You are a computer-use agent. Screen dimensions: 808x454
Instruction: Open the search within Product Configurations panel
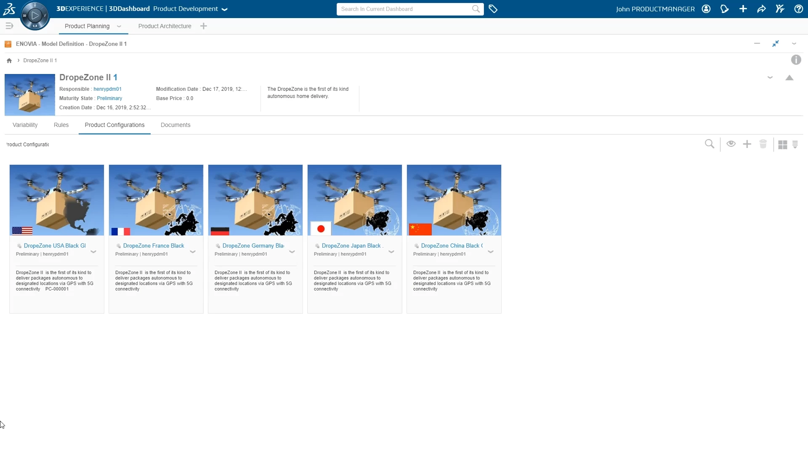coord(710,144)
